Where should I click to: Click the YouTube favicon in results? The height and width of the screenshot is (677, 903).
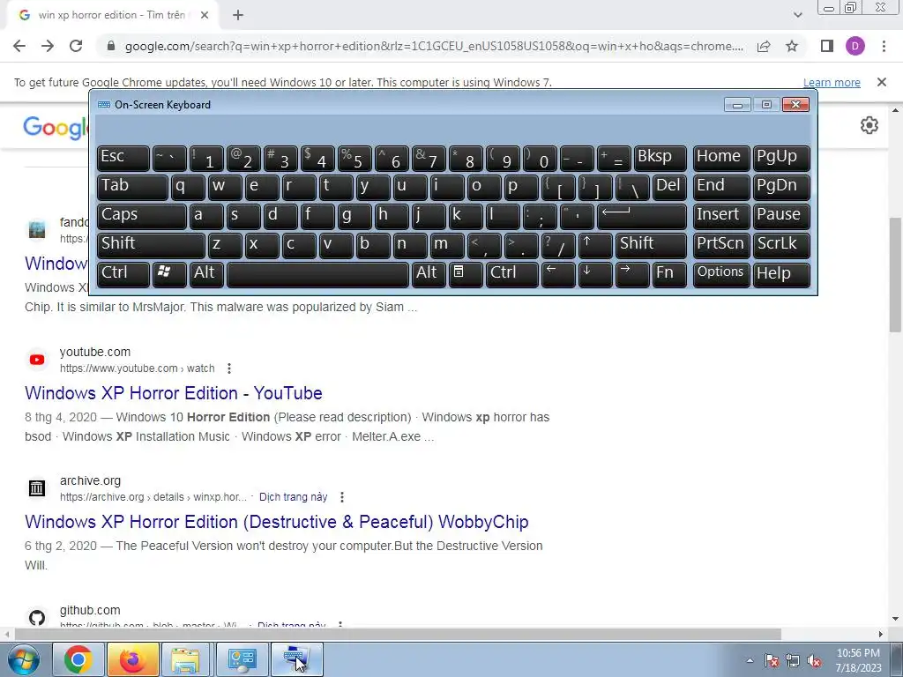(37, 360)
